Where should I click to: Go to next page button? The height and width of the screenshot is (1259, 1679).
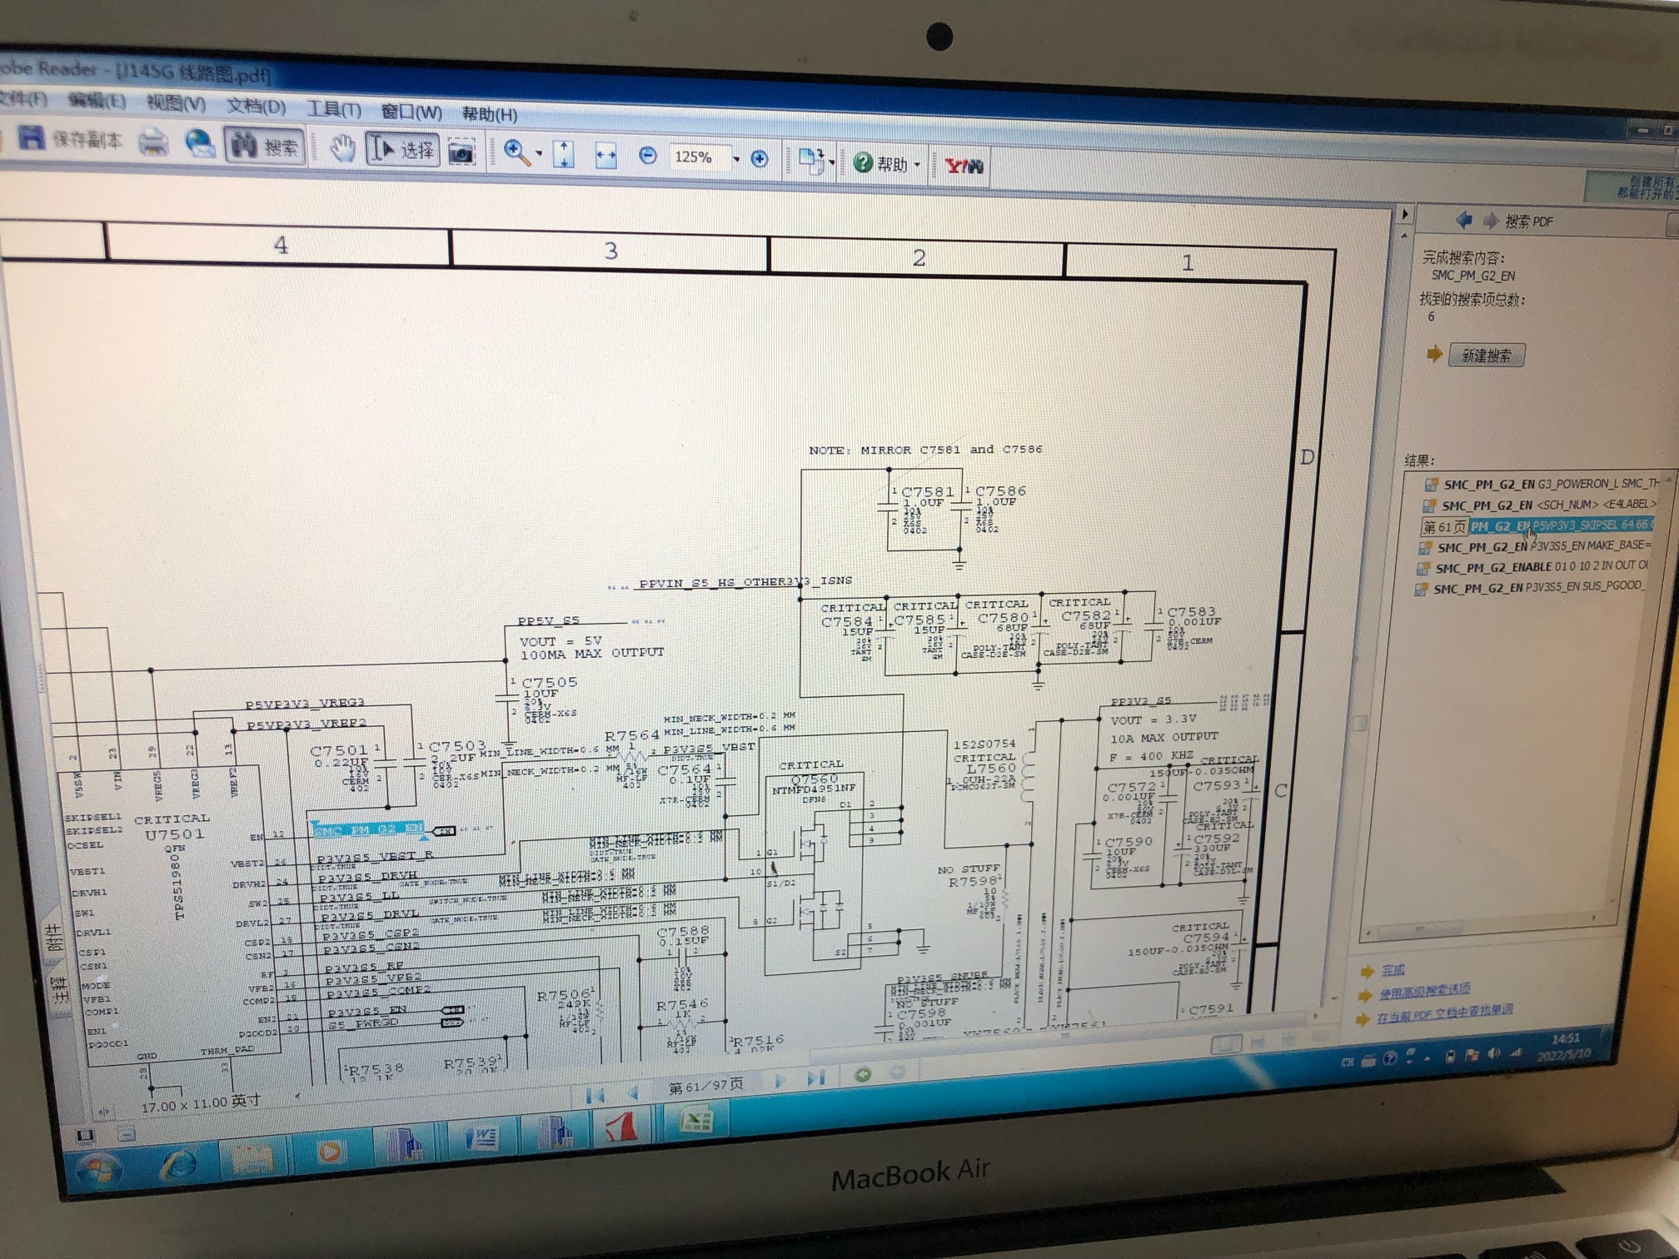(780, 1081)
